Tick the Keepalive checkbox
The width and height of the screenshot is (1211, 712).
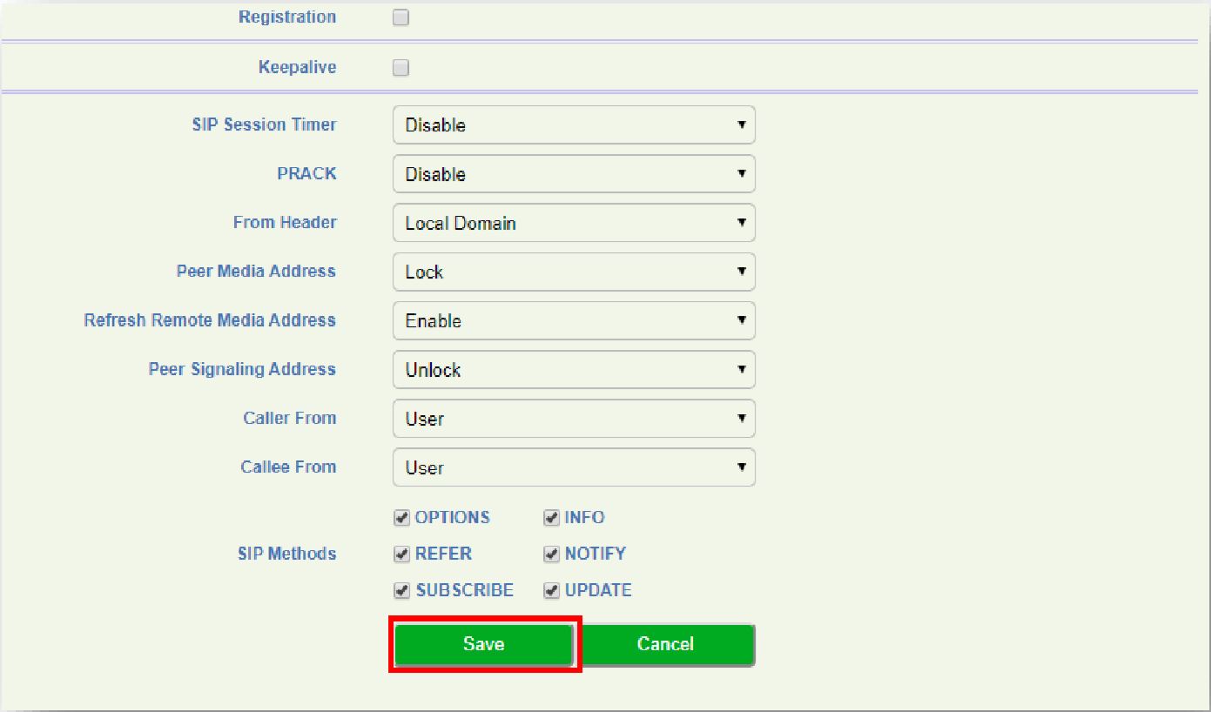pos(400,68)
